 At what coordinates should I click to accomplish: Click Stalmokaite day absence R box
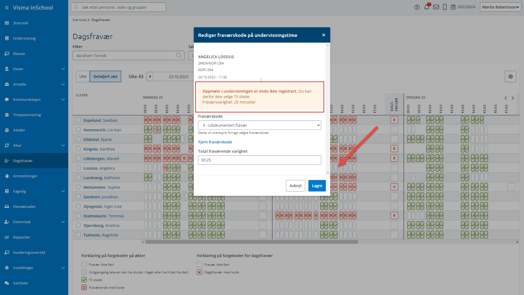pos(394,216)
